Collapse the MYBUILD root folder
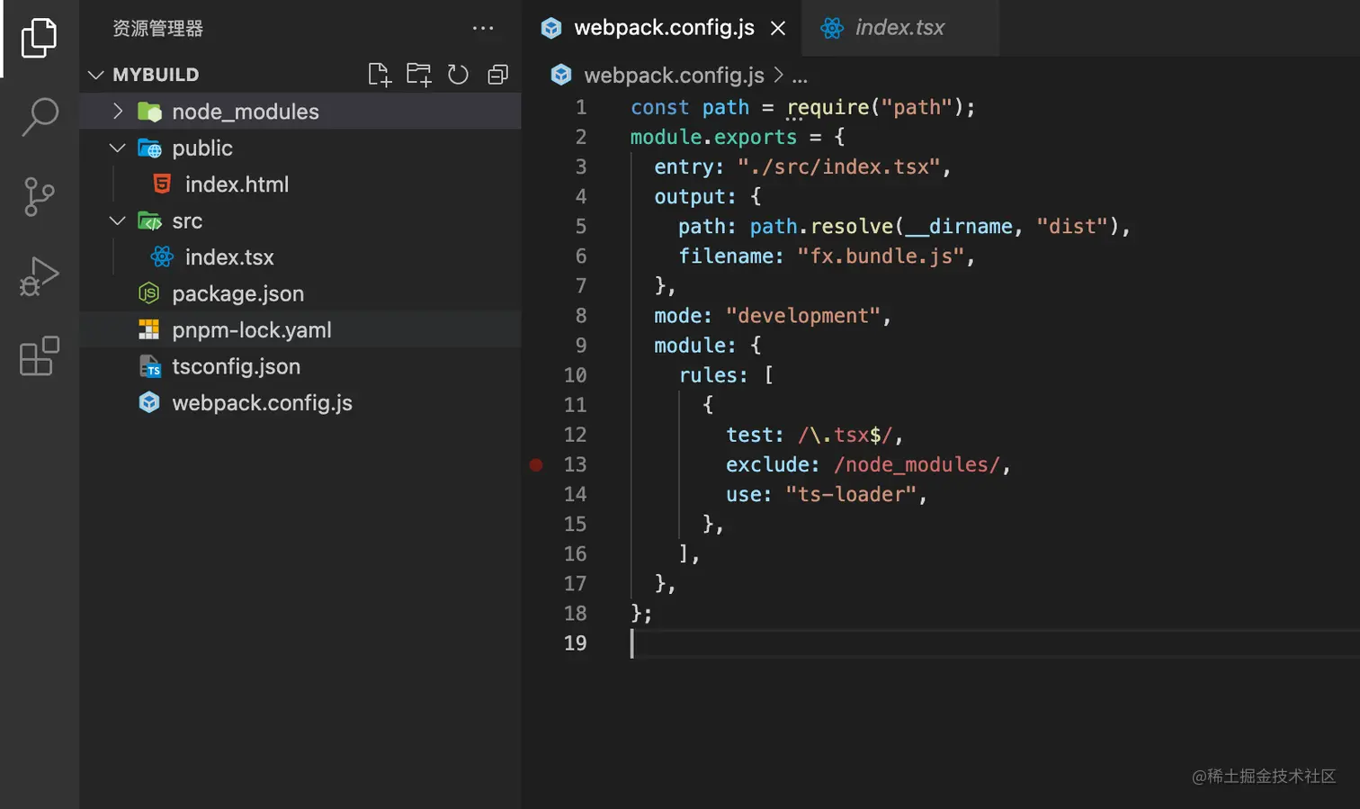This screenshot has height=809, width=1360. [96, 75]
